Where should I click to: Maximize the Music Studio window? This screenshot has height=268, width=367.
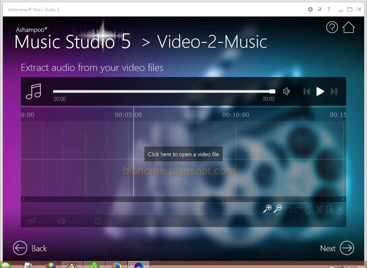tap(350, 9)
